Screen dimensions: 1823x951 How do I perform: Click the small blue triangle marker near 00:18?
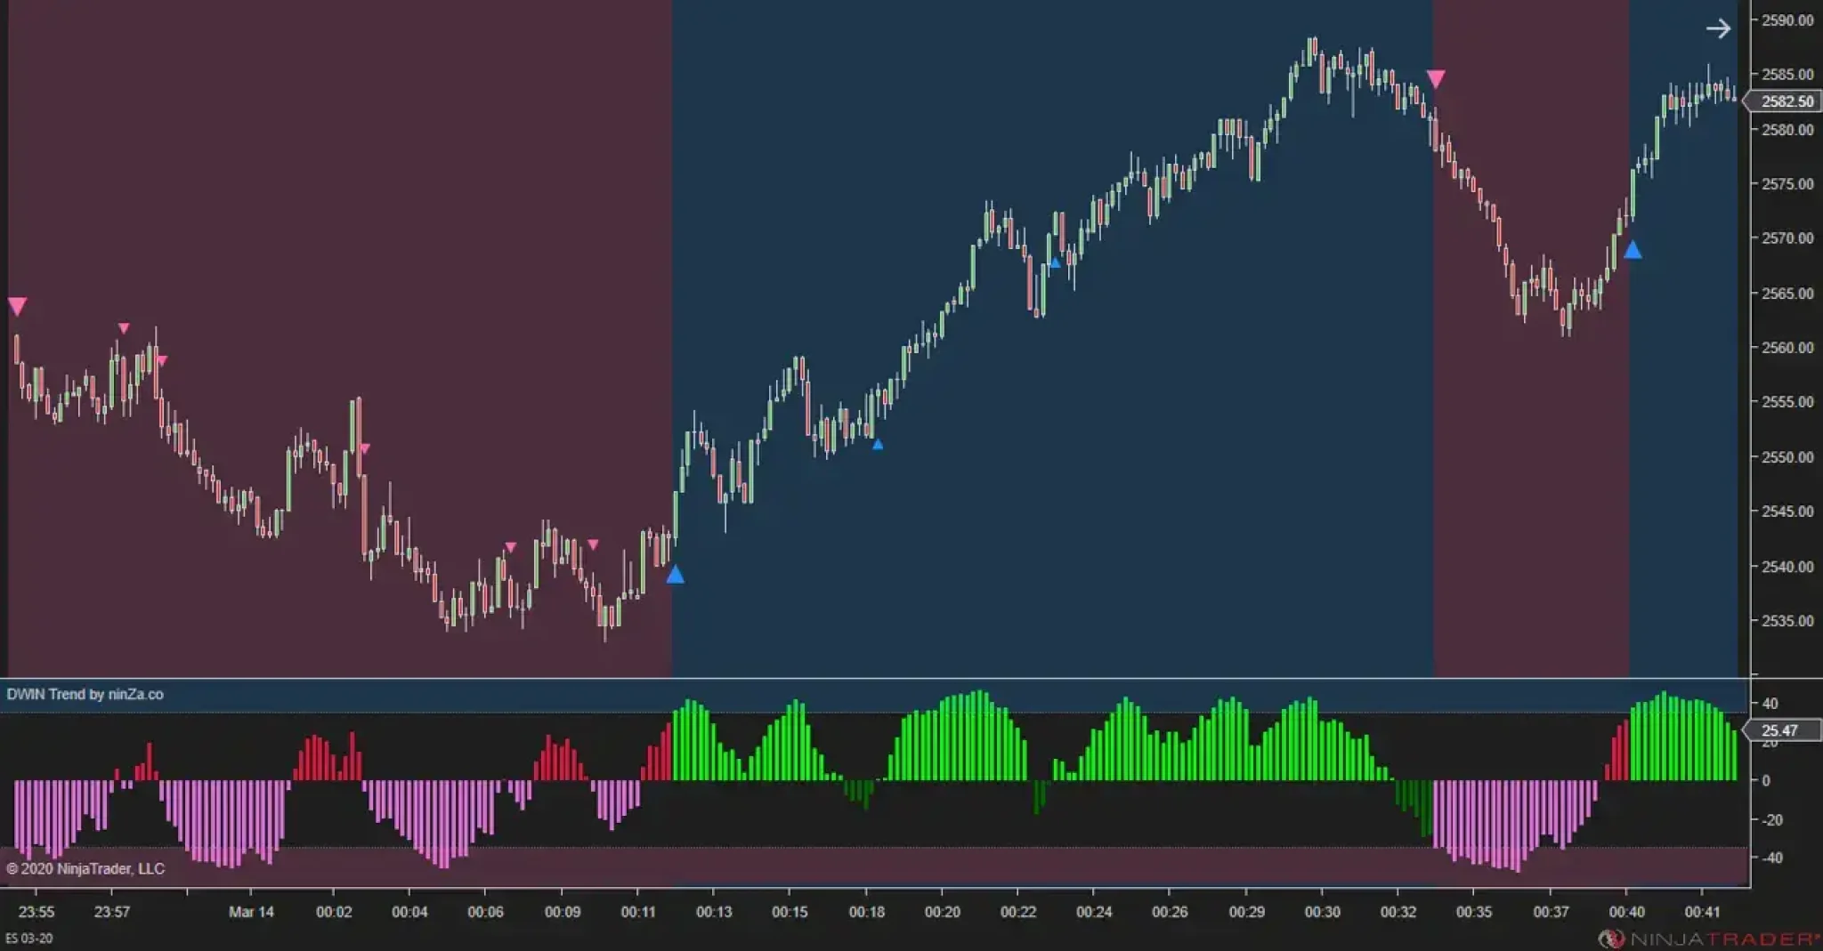(x=878, y=444)
